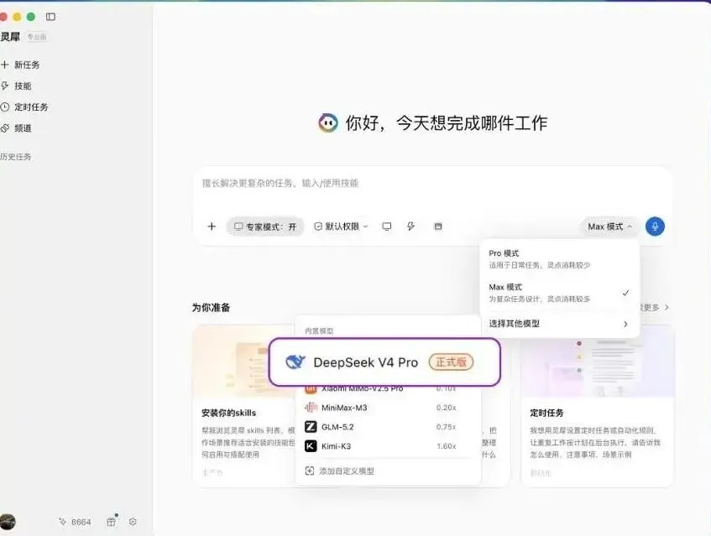711x536 pixels.
Task: Collapse the Max 模式 mode dropdown
Action: (x=609, y=226)
